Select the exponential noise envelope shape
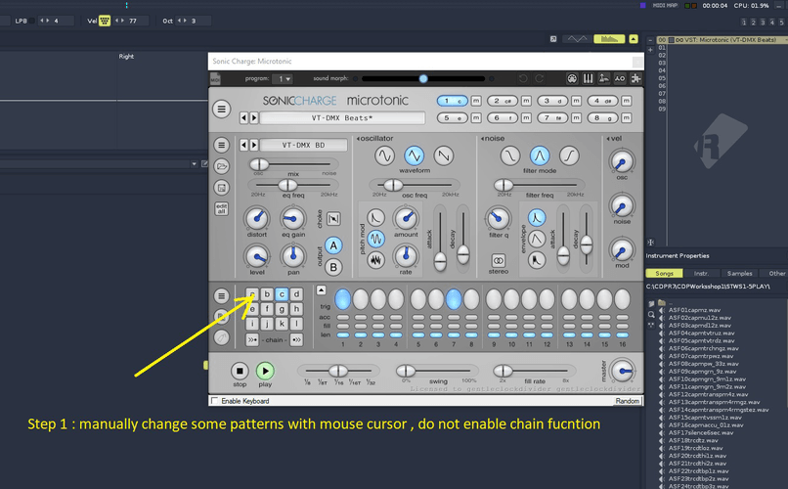 (x=537, y=217)
